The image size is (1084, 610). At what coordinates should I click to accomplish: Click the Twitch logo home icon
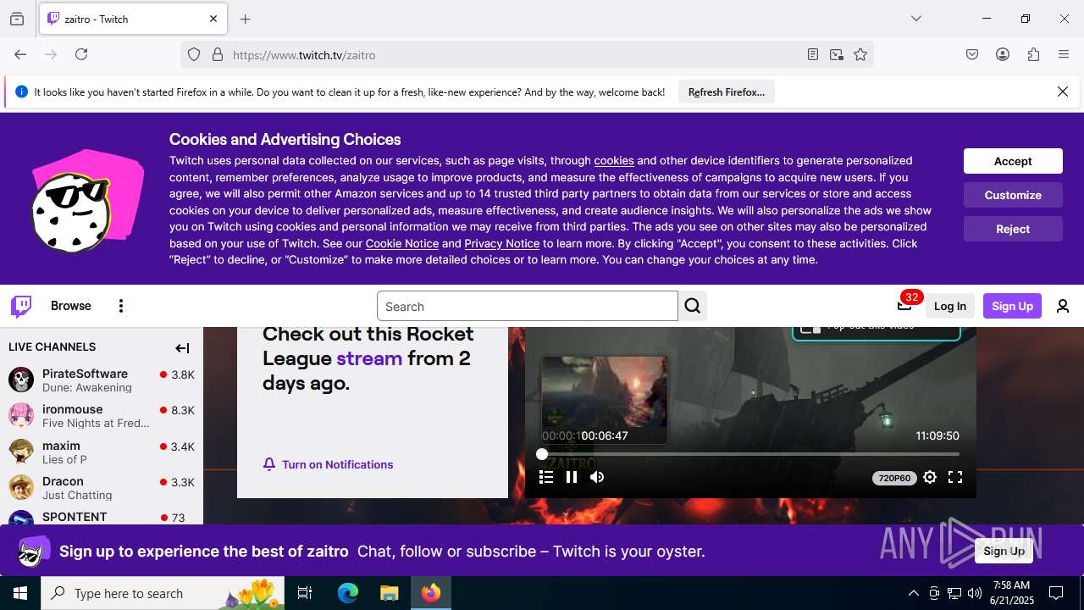pyautogui.click(x=21, y=306)
